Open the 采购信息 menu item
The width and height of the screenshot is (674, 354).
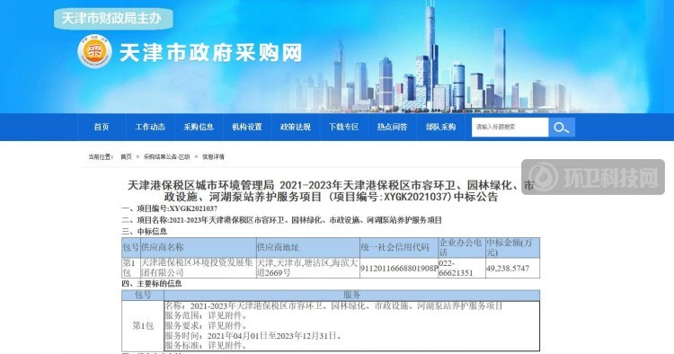point(199,127)
